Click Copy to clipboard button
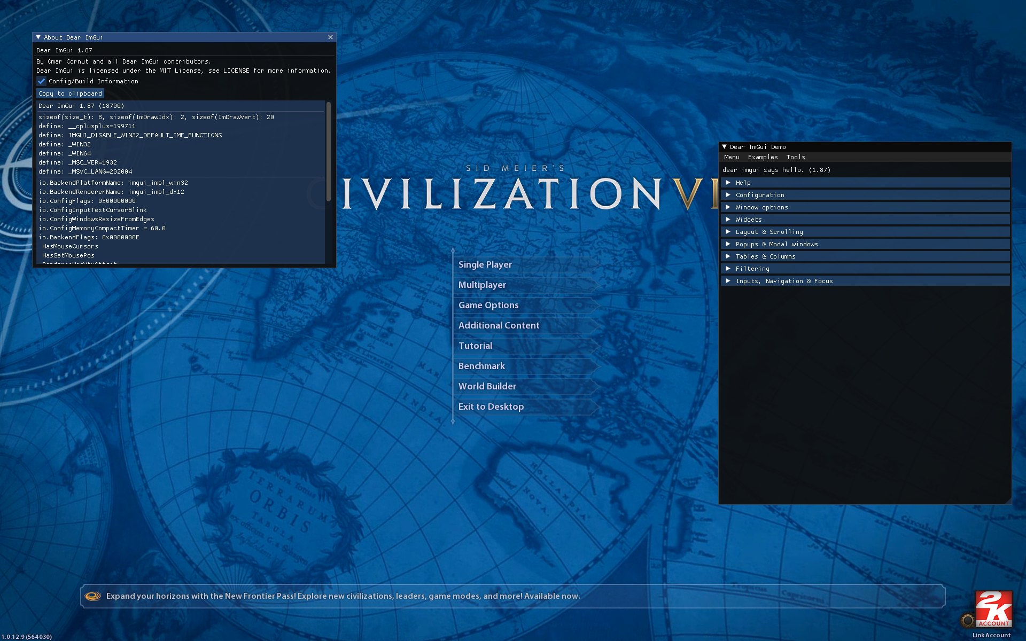Screen dimensions: 1026x641 click(x=70, y=94)
